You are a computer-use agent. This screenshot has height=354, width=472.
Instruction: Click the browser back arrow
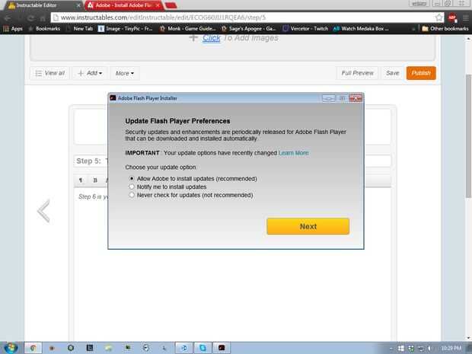[8, 18]
